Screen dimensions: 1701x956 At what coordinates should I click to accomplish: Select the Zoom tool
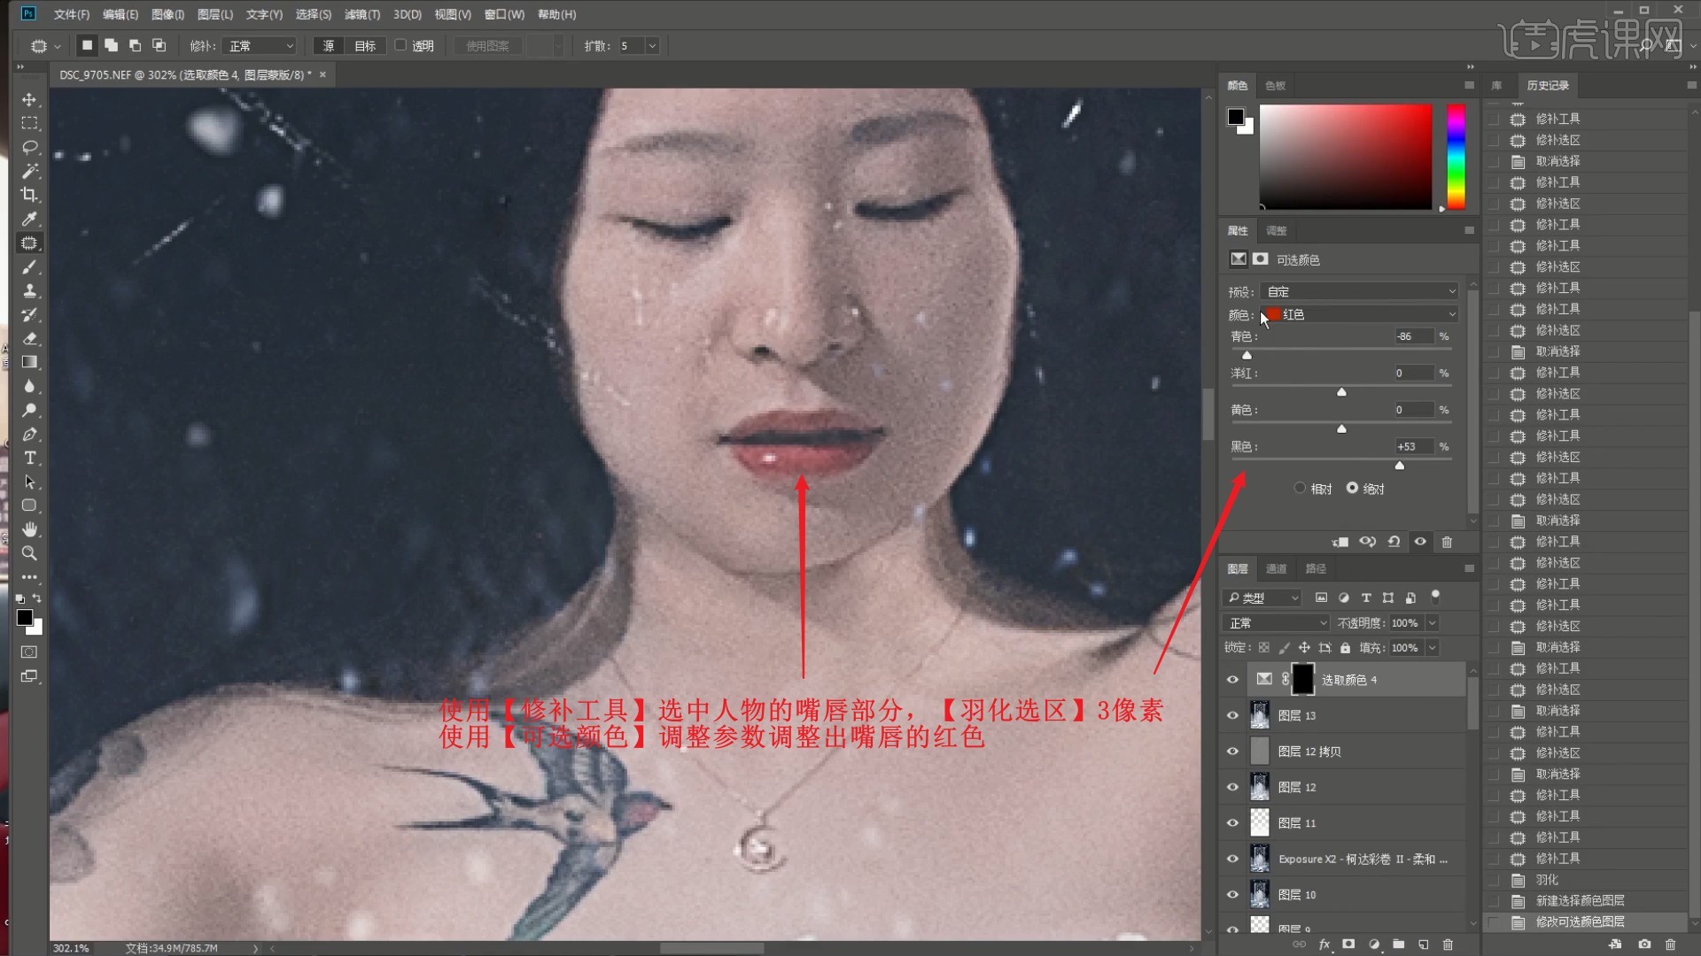click(x=29, y=553)
